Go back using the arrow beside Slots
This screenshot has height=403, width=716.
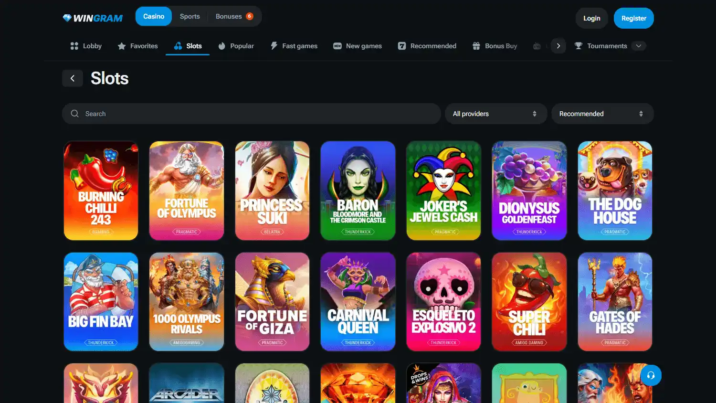click(x=73, y=78)
